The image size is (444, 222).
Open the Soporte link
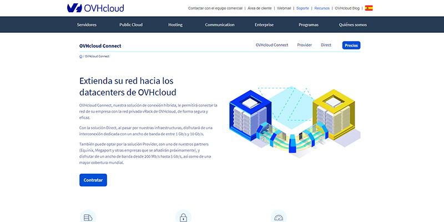[302, 8]
